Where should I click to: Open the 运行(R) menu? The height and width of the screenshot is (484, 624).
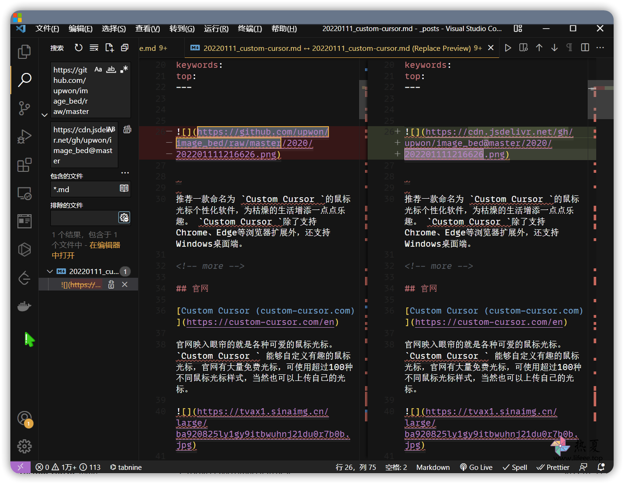[x=216, y=28]
